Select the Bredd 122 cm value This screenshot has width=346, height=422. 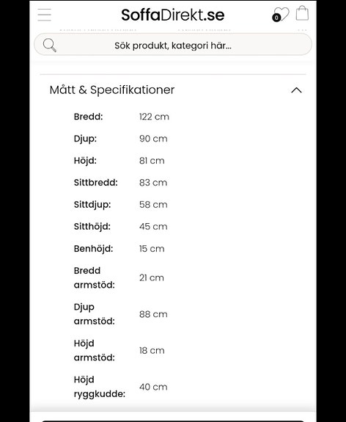154,117
